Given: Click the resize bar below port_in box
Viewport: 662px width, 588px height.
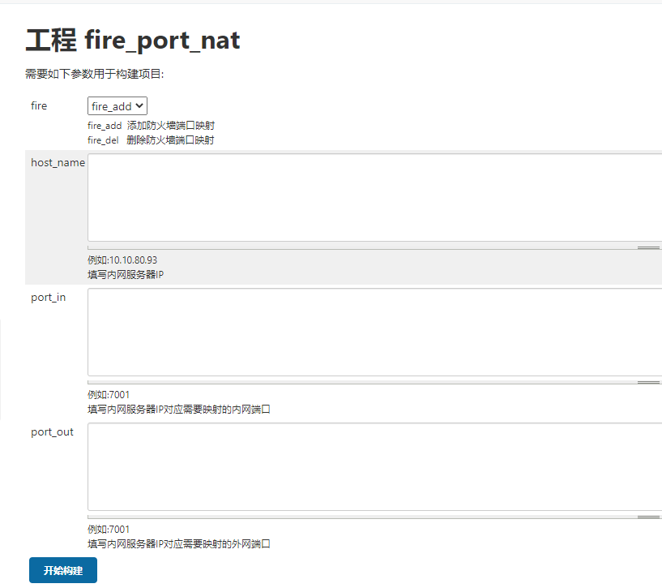Looking at the screenshot, I should [x=374, y=382].
